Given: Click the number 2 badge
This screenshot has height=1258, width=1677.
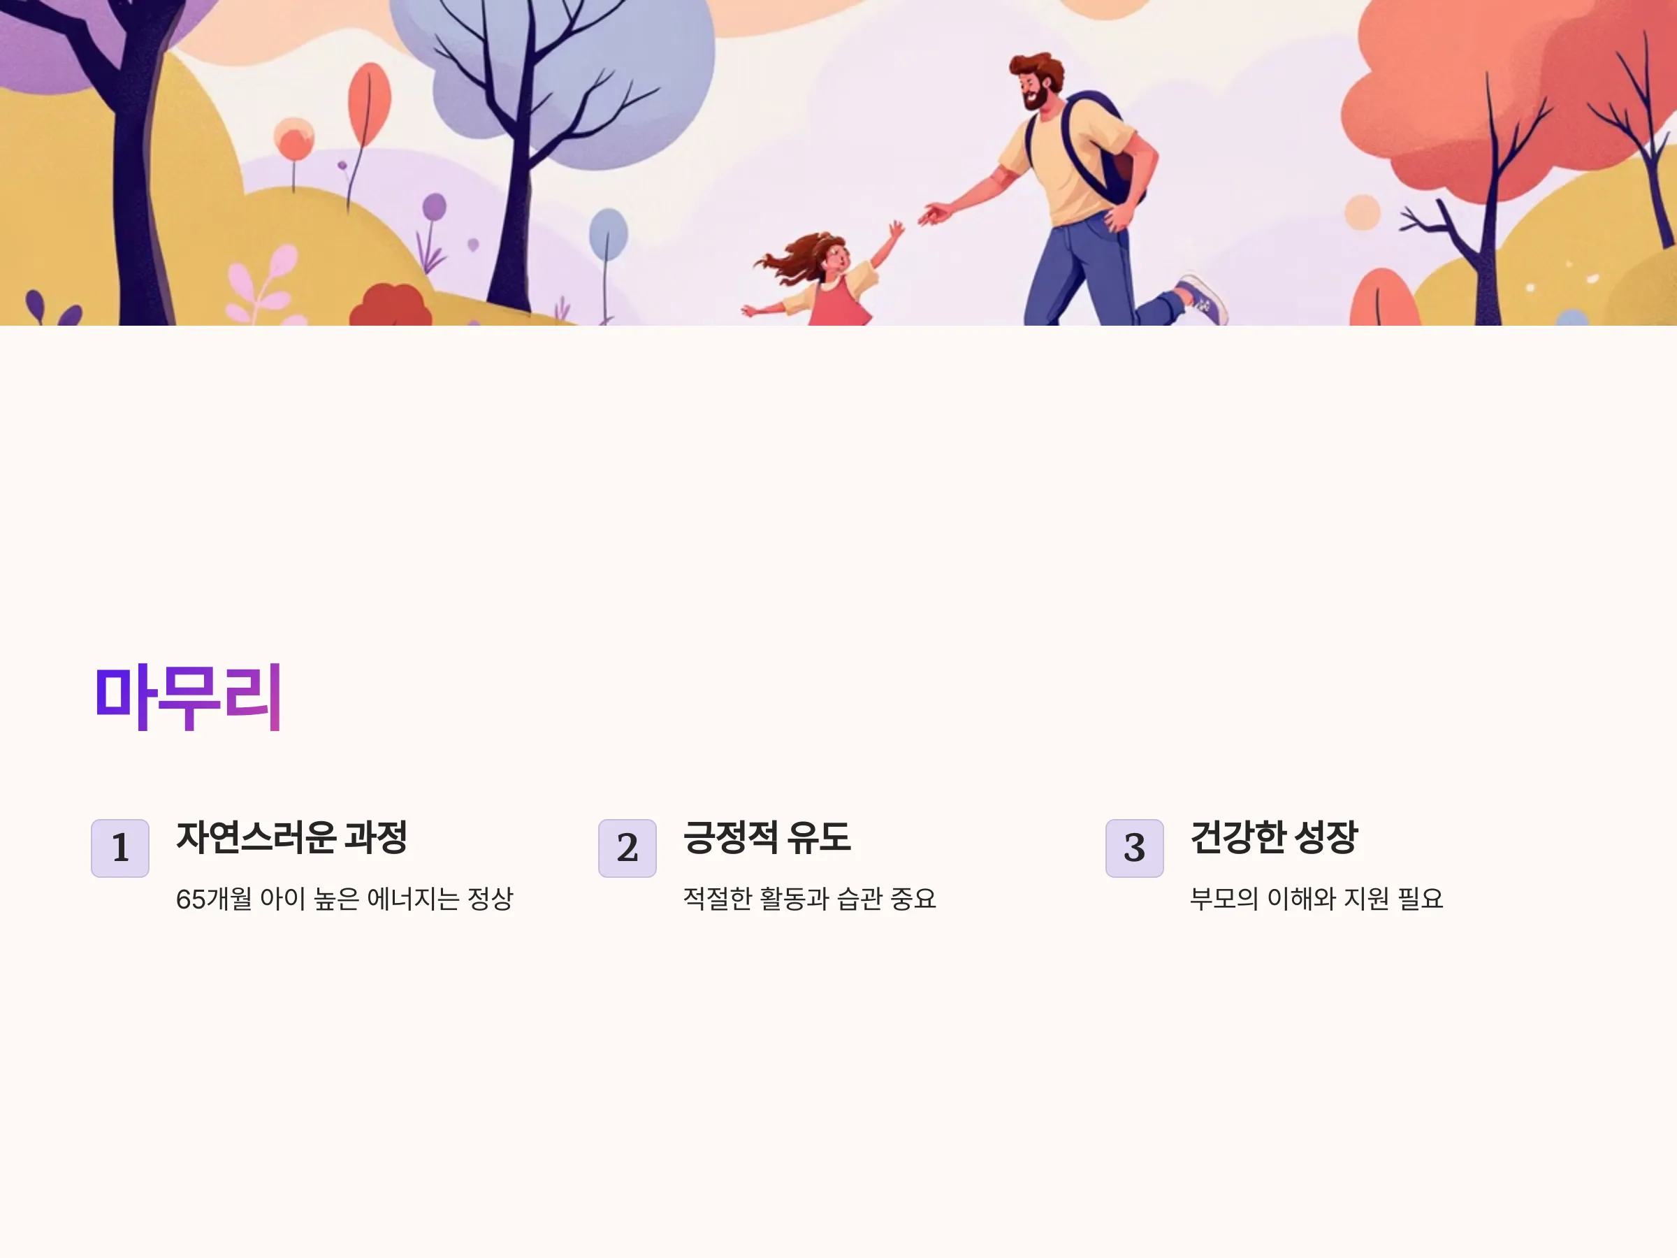Looking at the screenshot, I should [627, 848].
